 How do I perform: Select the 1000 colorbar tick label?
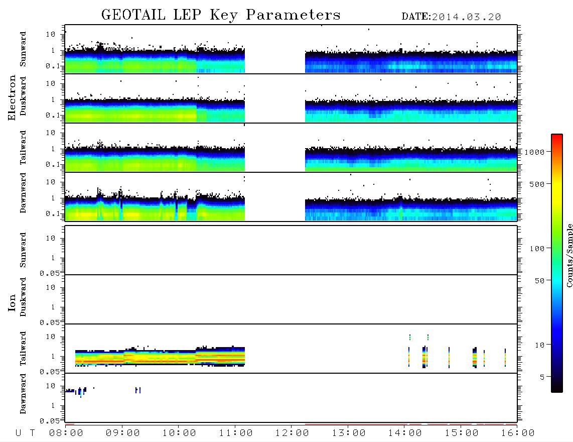pos(535,152)
